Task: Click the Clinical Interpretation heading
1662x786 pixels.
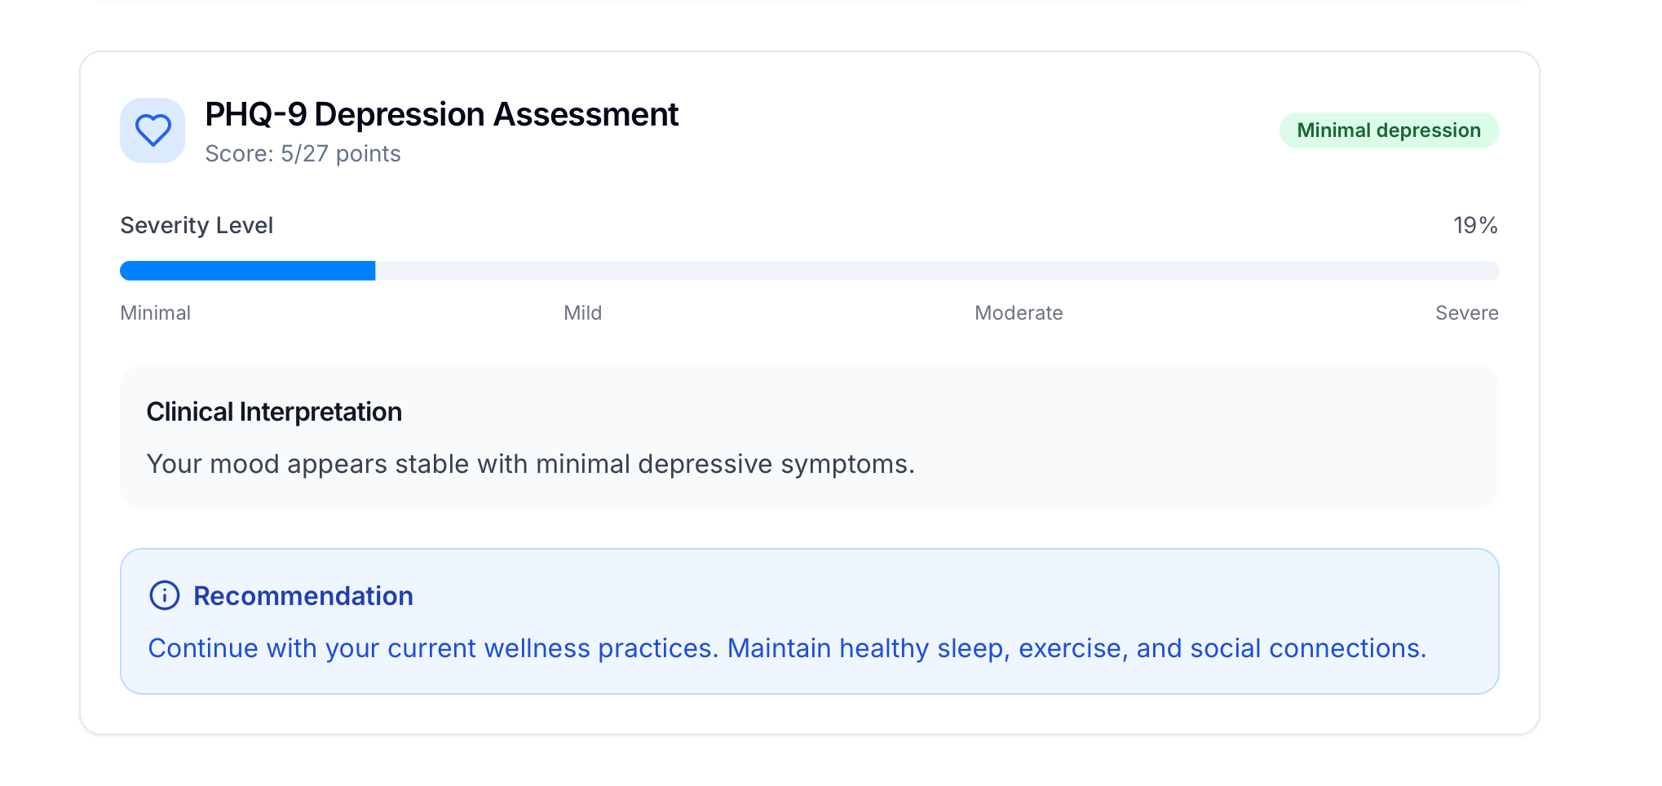Action: click(x=274, y=413)
